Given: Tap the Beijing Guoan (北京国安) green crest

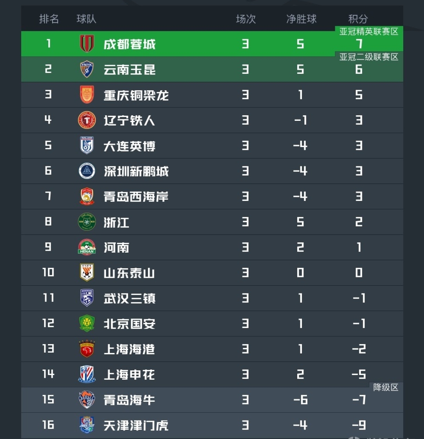Looking at the screenshot, I should (x=87, y=323).
